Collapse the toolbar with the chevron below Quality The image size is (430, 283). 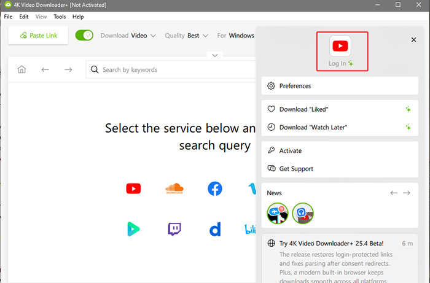pos(215,55)
